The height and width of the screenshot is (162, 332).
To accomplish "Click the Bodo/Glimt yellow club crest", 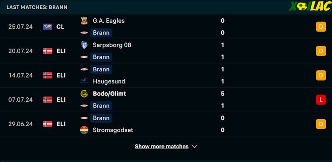I will pyautogui.click(x=84, y=93).
